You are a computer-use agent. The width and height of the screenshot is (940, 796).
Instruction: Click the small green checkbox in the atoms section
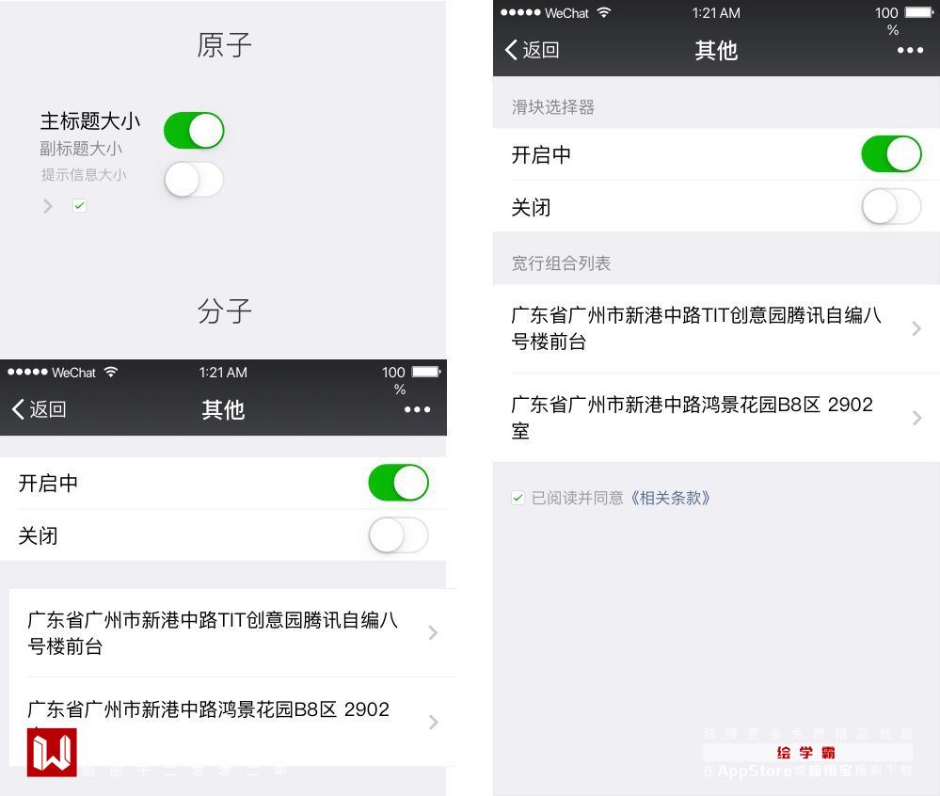(x=79, y=206)
